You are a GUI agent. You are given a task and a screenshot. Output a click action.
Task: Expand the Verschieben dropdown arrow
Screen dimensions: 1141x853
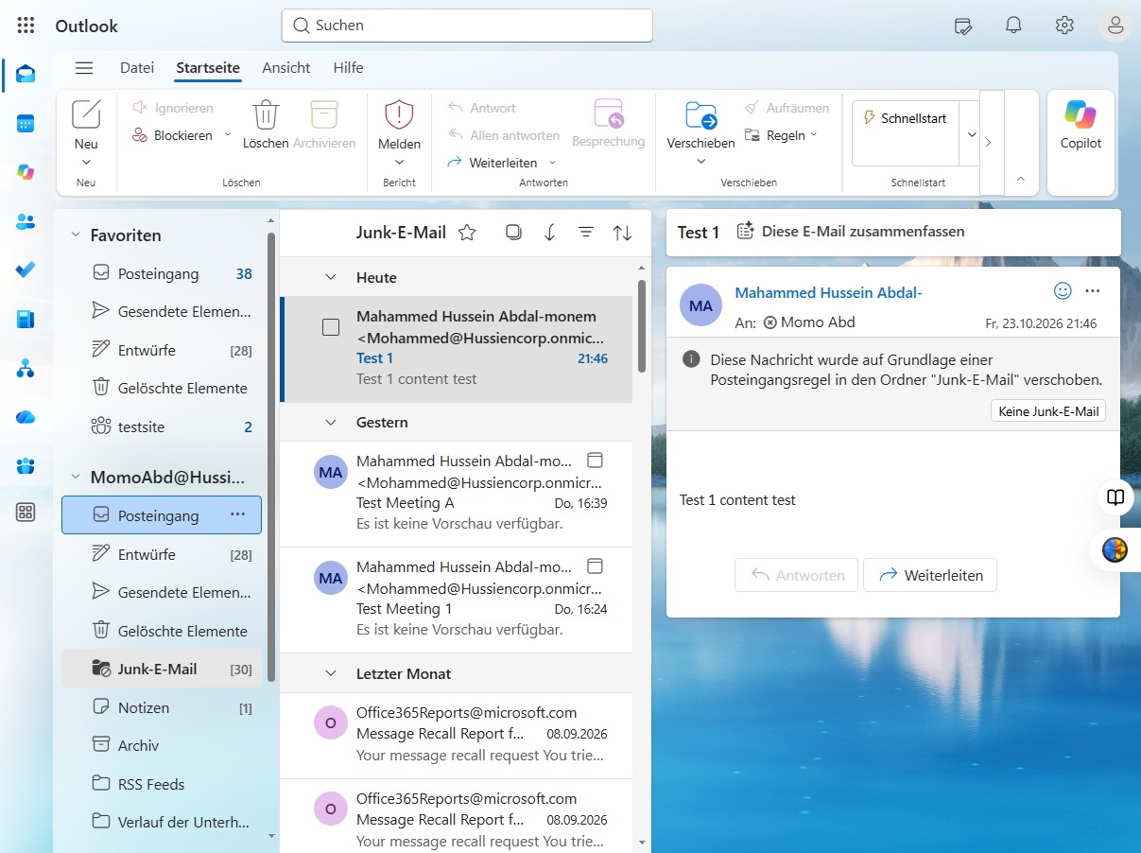coord(700,162)
